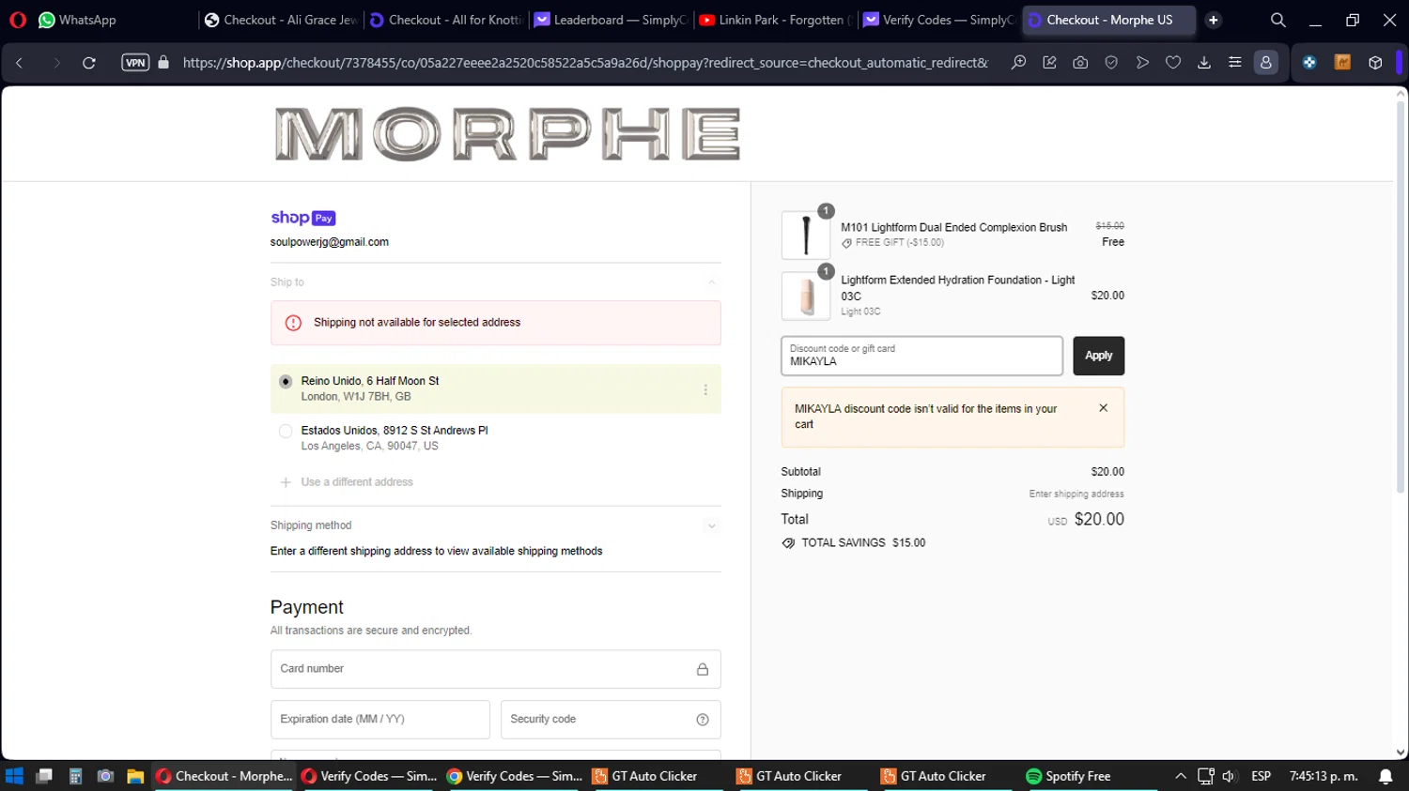Open the Windows Start menu

point(14,776)
